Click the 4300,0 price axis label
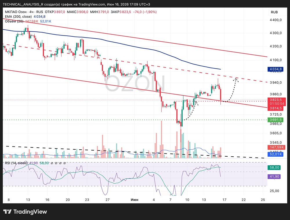This screenshot has width=290, height=220. tap(276, 33)
